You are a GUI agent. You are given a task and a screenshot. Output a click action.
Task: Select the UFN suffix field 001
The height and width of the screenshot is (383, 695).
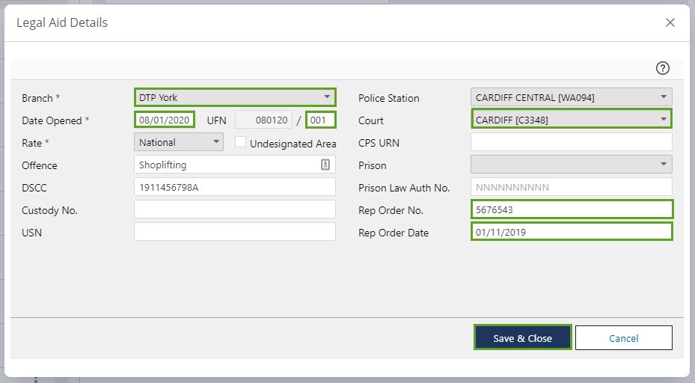[321, 120]
